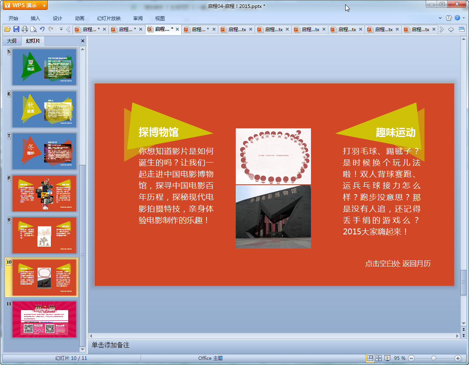This screenshot has height=365, width=469.
Task: Switch to the 大纲 outline tab
Action: pyautogui.click(x=12, y=41)
